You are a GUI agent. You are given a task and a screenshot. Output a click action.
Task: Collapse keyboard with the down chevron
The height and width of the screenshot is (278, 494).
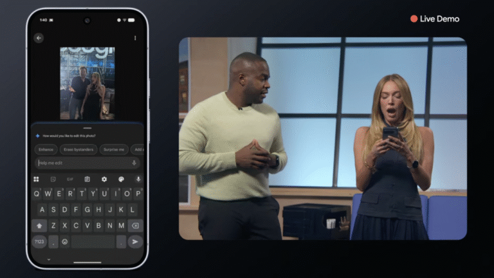point(49,259)
